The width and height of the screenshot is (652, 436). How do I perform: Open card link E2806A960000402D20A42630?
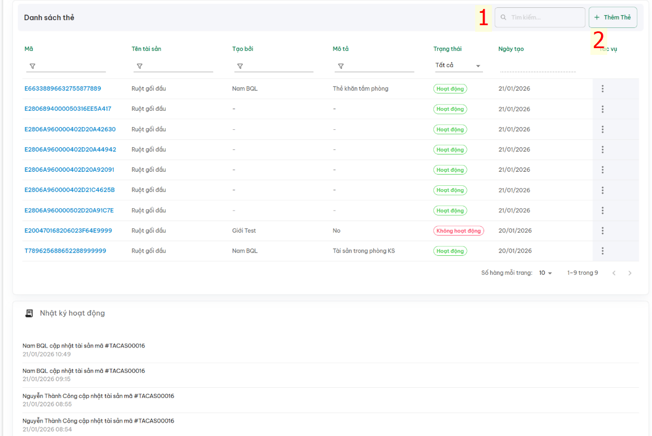[x=70, y=129]
